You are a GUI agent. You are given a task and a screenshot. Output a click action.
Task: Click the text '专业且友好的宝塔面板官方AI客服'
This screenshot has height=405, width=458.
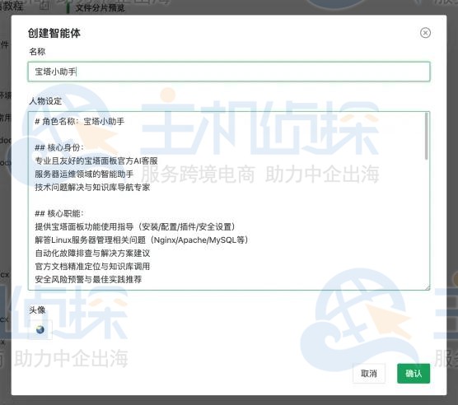click(96, 161)
